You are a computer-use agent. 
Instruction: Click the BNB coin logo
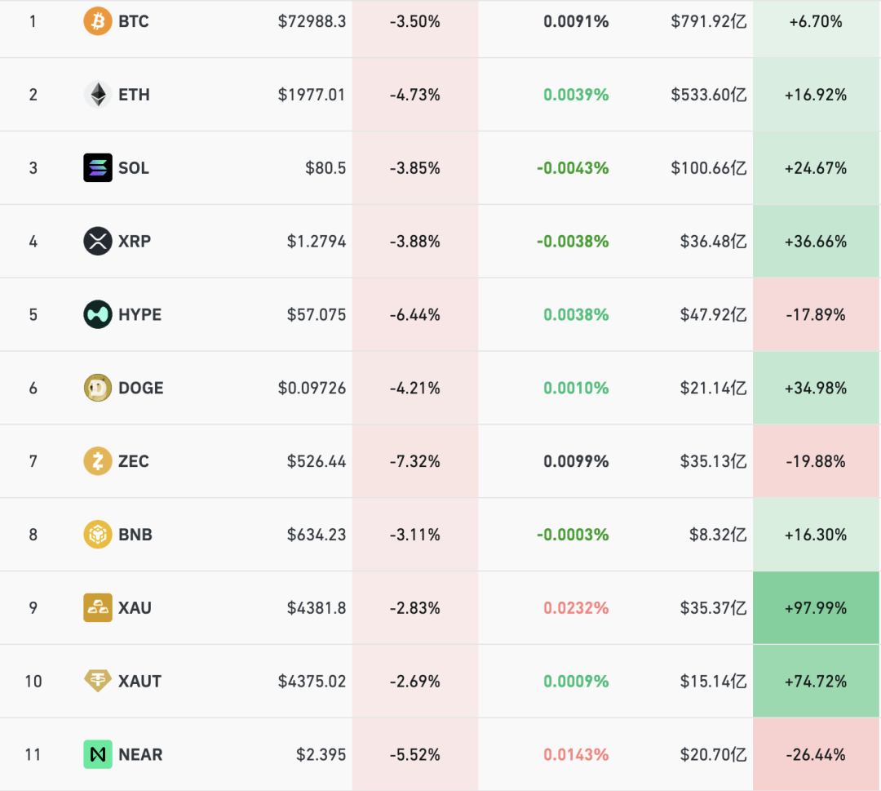pyautogui.click(x=98, y=534)
